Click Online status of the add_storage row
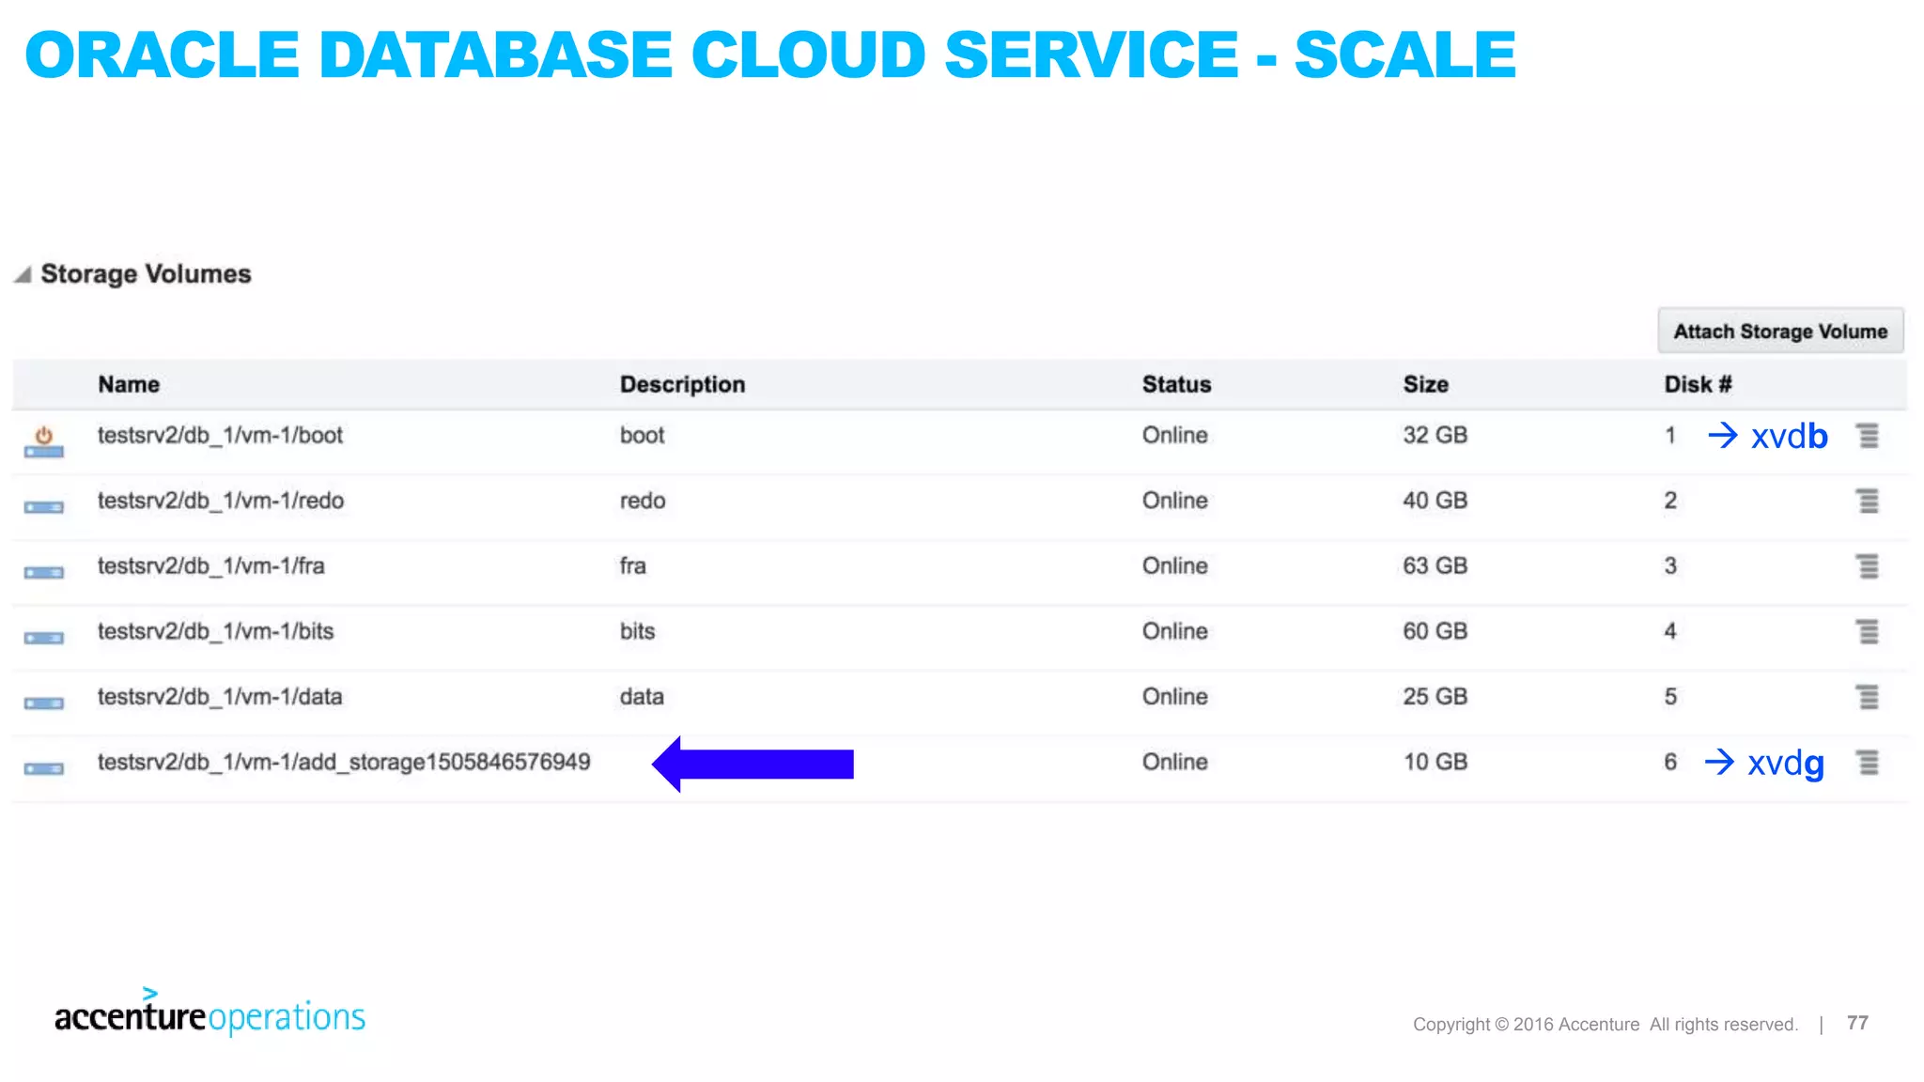Image resolution: width=1924 pixels, height=1082 pixels. (x=1175, y=762)
